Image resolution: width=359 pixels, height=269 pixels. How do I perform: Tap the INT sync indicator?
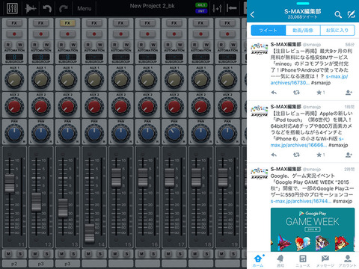[201, 11]
